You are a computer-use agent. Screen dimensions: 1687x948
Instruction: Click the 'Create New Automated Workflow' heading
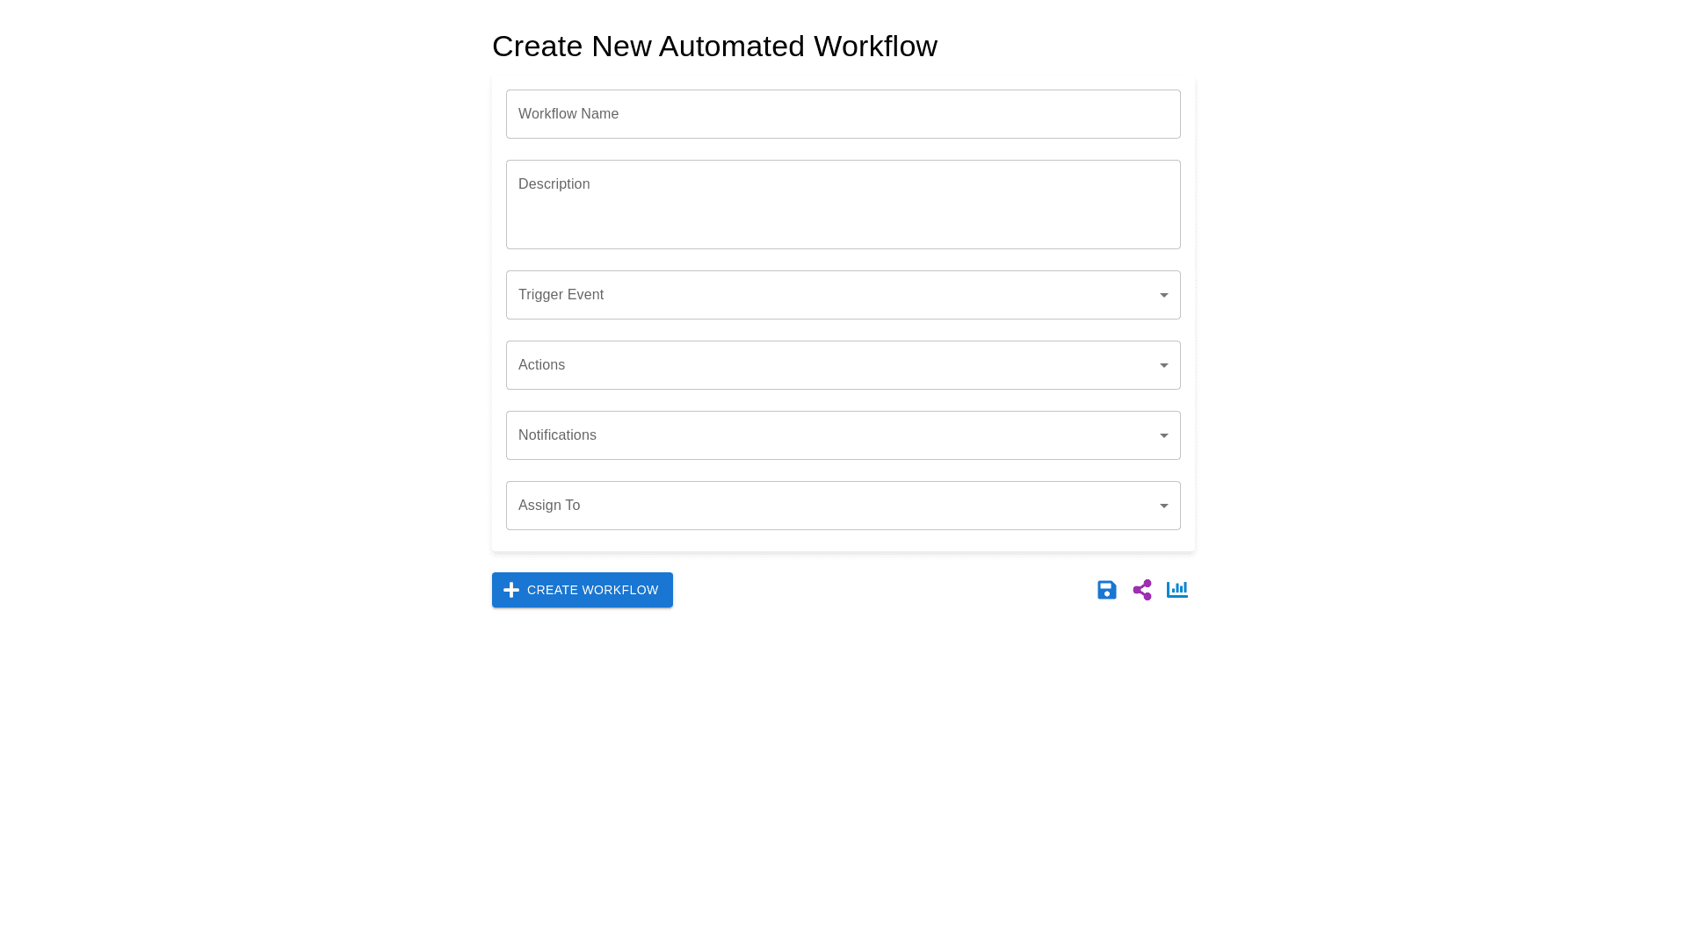(x=714, y=46)
